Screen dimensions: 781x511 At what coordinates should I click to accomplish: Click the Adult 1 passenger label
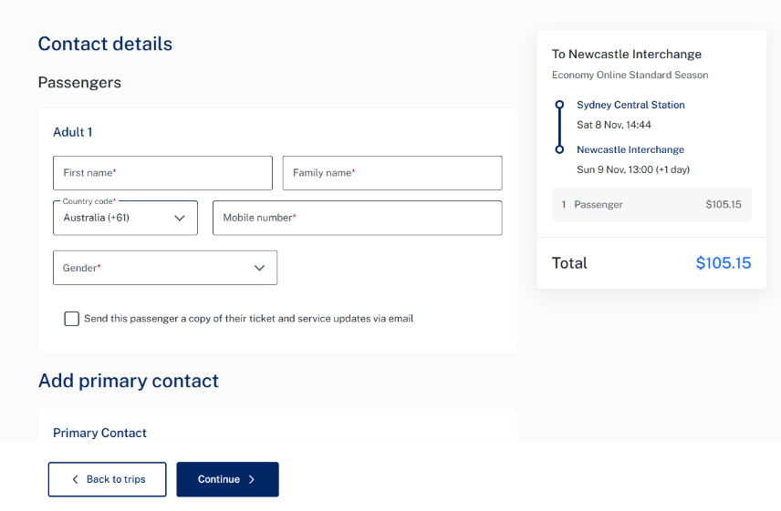(x=72, y=132)
